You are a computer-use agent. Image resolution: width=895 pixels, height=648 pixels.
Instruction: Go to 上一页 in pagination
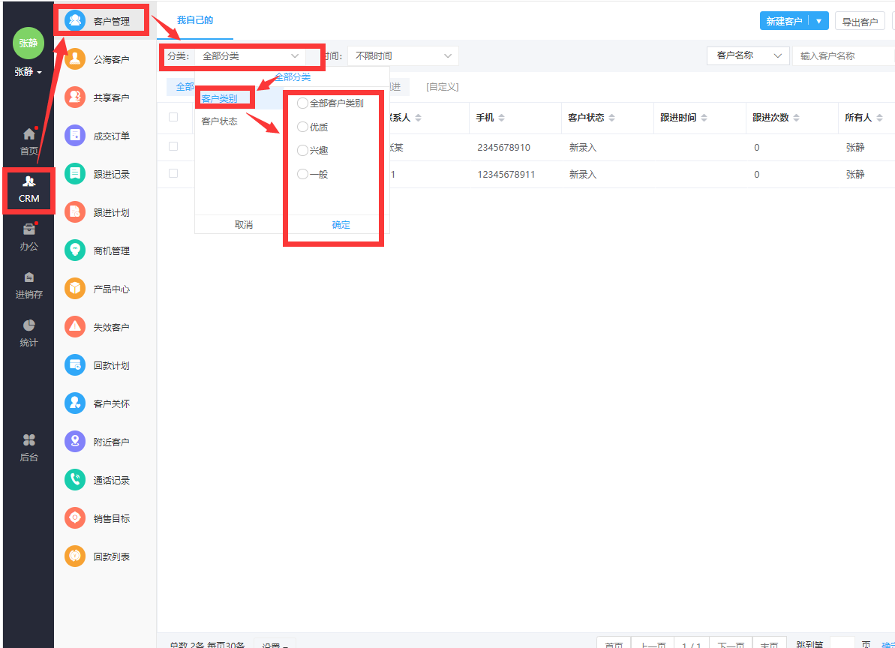[653, 643]
